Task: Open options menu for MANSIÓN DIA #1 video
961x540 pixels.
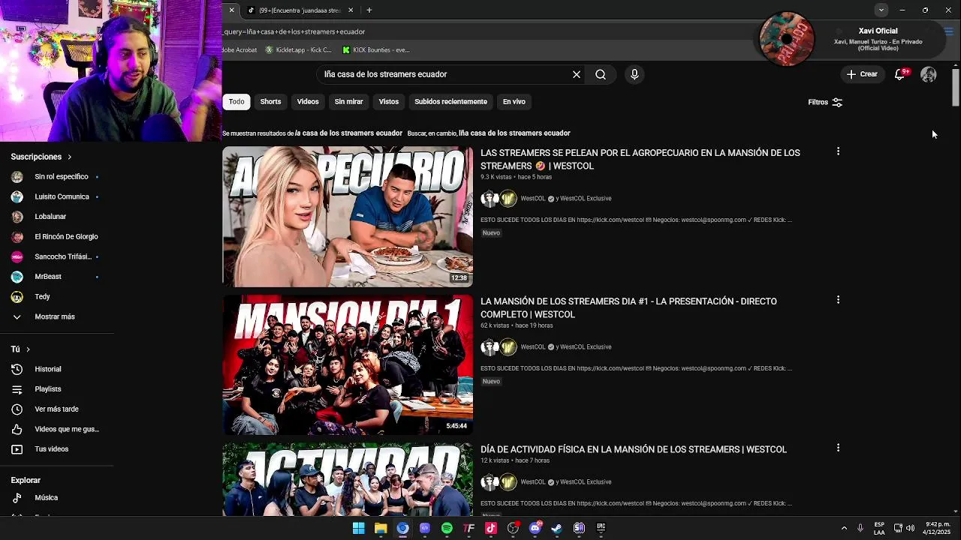Action: [x=838, y=300]
